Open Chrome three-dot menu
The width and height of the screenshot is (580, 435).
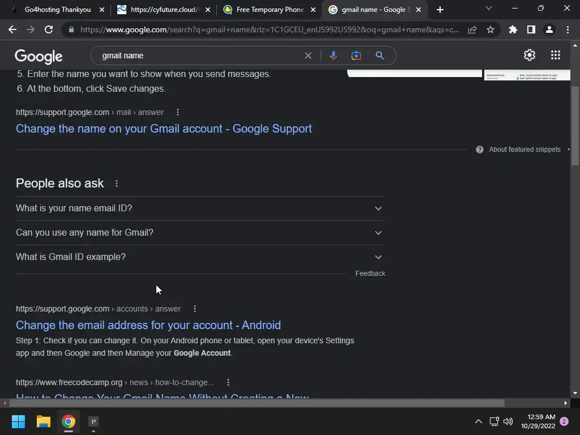click(x=568, y=29)
